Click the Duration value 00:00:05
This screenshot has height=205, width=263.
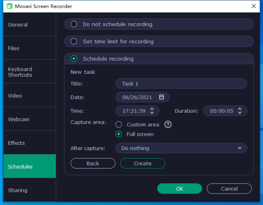click(x=221, y=111)
